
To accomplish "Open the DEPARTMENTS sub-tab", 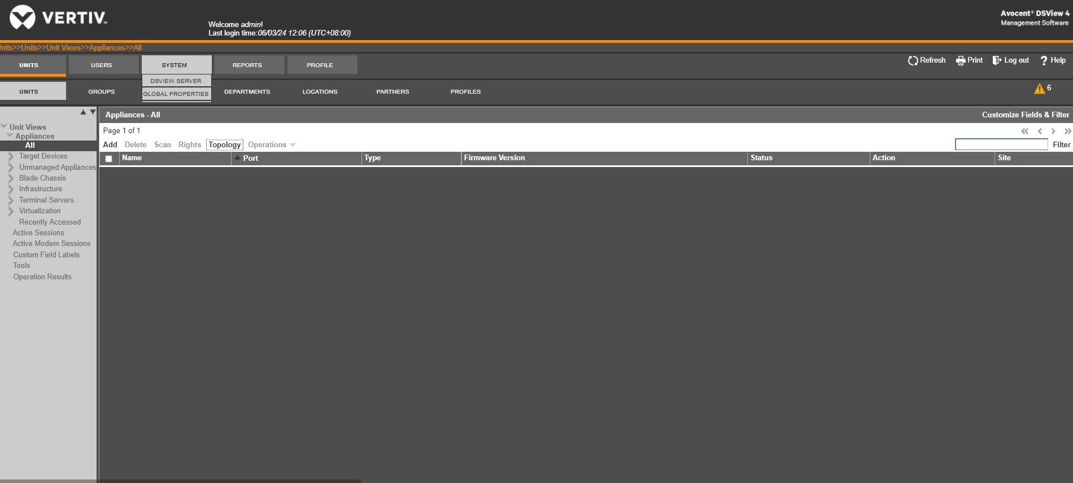I will pos(247,91).
